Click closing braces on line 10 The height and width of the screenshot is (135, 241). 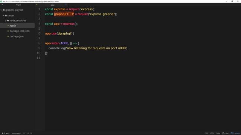click(x=47, y=53)
